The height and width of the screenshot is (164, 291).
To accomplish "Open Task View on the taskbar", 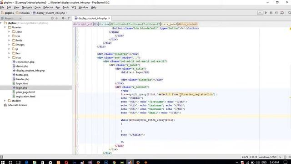I will [x=18, y=162].
